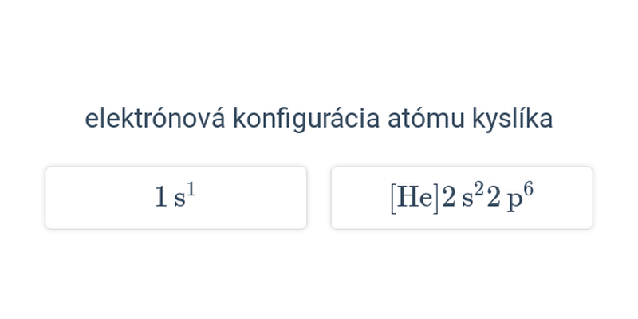Select the option containing superscript 1
Screen dimensions: 638x319
click(175, 198)
